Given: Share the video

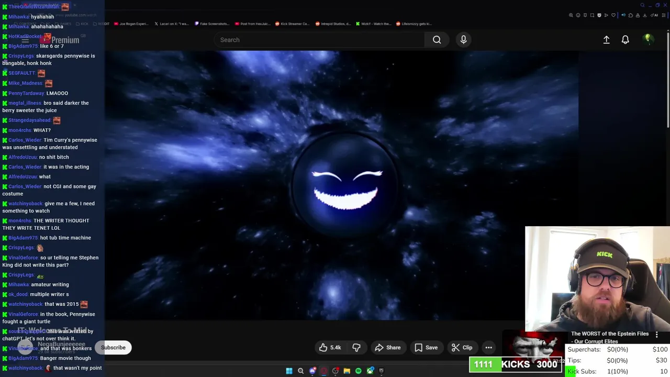Looking at the screenshot, I should (x=388, y=348).
